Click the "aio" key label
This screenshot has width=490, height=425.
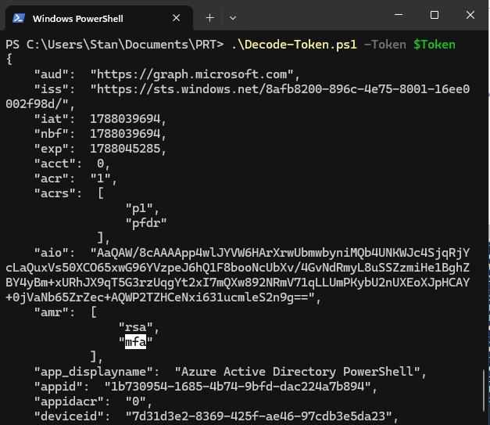52,253
